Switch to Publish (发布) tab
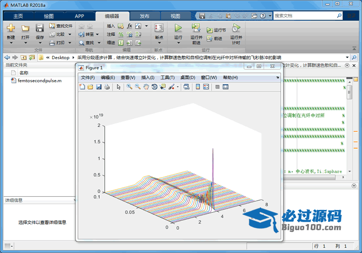The image size is (362, 253). 144,16
